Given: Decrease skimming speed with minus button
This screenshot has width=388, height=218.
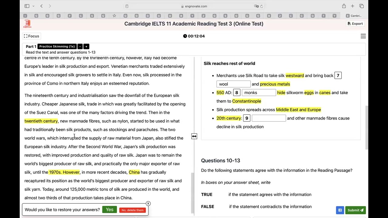Looking at the screenshot, I should tap(80, 46).
